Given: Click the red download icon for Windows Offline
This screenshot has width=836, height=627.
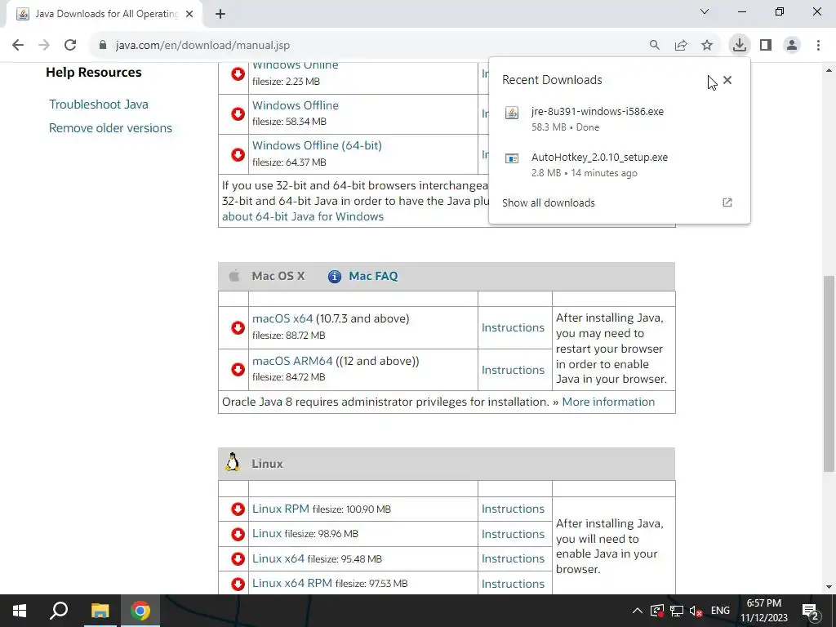Looking at the screenshot, I should click(238, 113).
